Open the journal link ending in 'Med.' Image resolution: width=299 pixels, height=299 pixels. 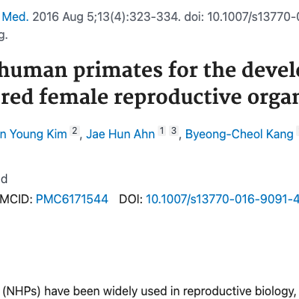click(14, 17)
